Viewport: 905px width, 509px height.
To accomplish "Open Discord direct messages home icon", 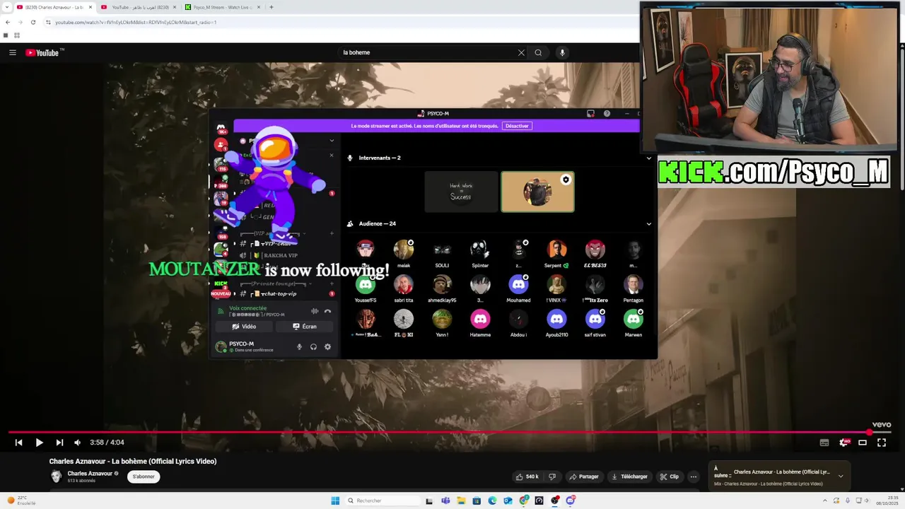I will coord(221,128).
